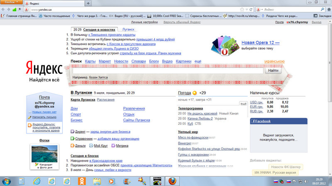The image size is (332, 186).
Task: Click the Деньги service icon
Action: [72, 145]
